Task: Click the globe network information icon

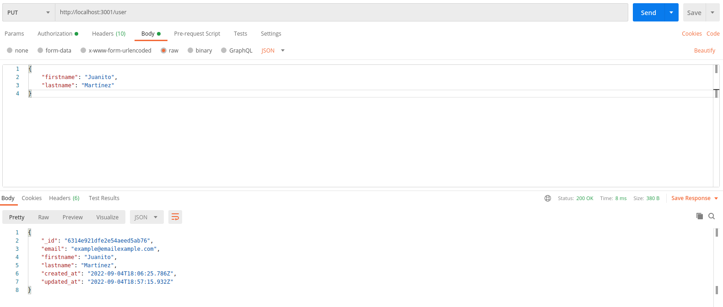Action: [x=547, y=198]
